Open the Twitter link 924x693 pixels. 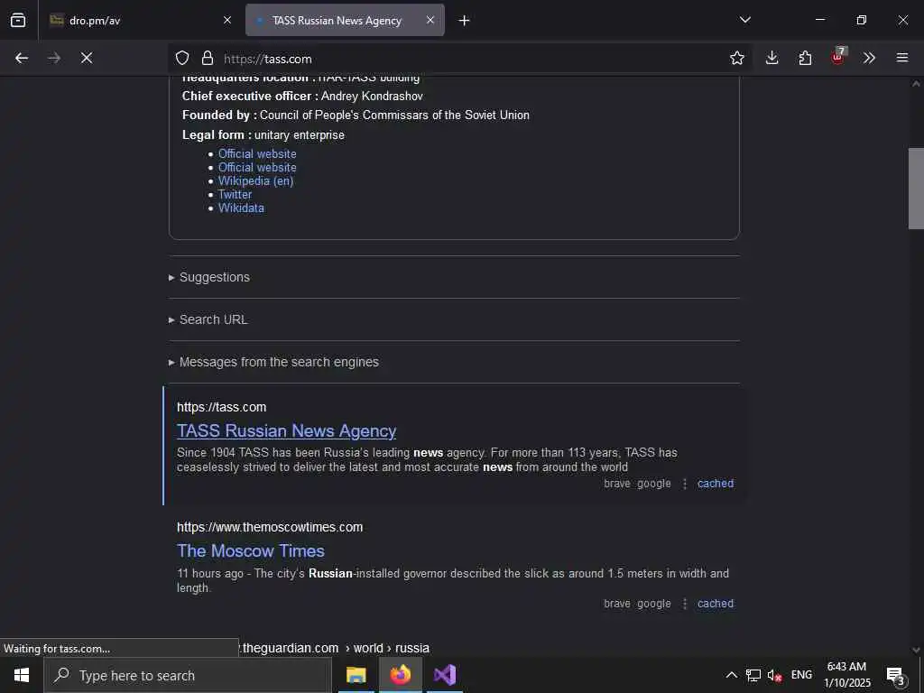point(236,195)
